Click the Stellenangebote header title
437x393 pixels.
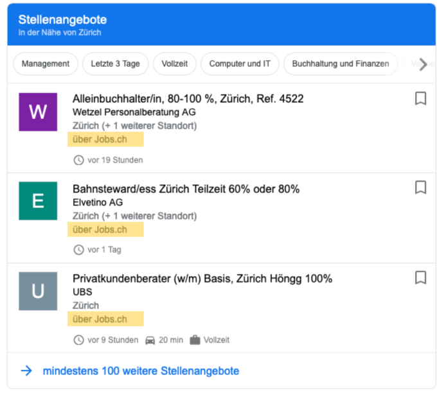pos(63,20)
